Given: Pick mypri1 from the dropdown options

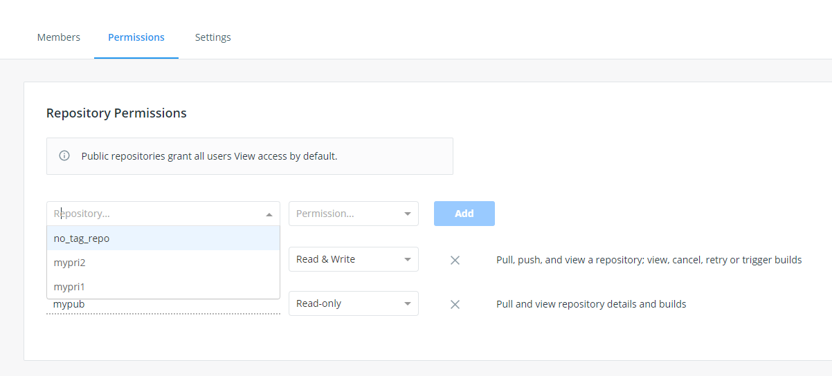Looking at the screenshot, I should [x=69, y=287].
